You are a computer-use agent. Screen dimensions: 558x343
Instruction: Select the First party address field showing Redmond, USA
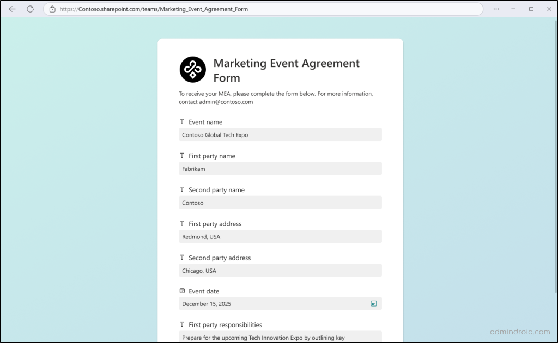tap(280, 236)
